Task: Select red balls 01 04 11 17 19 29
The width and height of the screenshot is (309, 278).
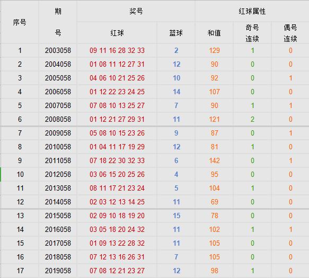Action: click(117, 147)
